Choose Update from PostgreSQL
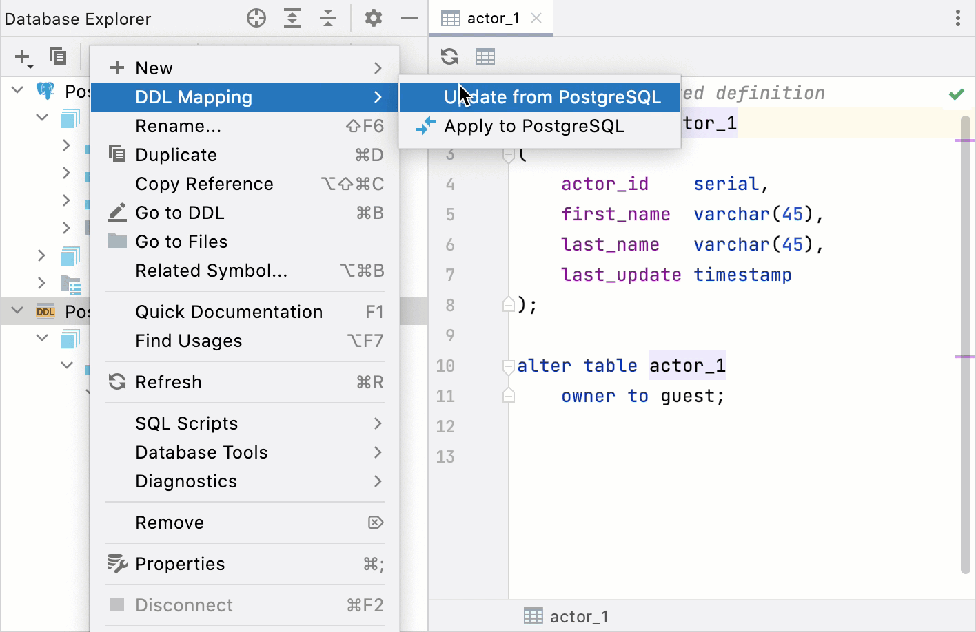The width and height of the screenshot is (976, 632). 551,97
